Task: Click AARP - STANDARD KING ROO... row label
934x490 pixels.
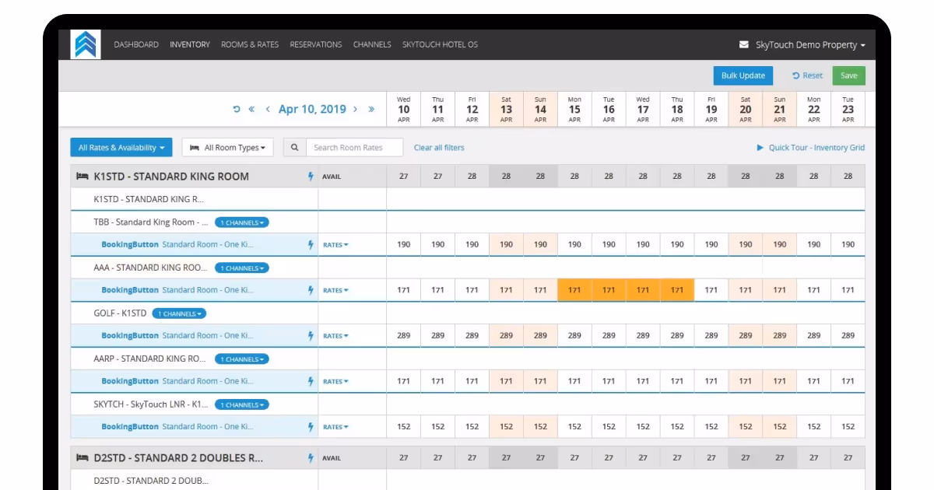Action: 150,359
